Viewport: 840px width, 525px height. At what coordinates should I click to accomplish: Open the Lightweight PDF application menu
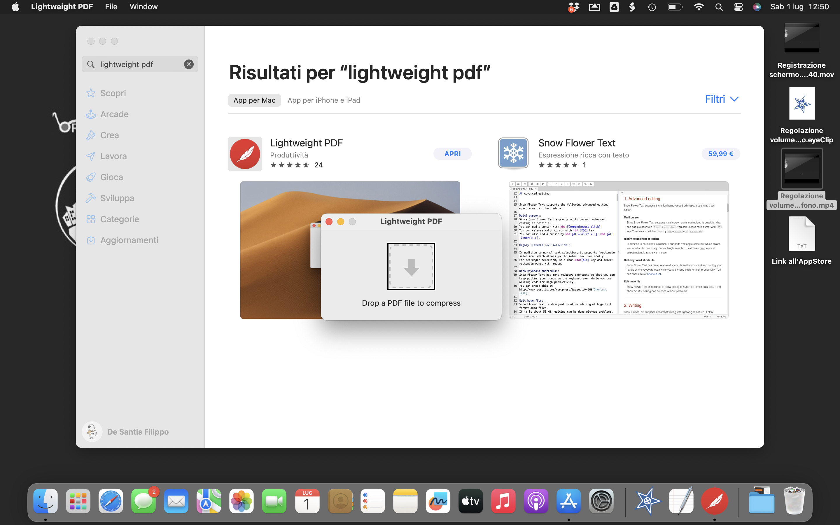click(x=62, y=7)
